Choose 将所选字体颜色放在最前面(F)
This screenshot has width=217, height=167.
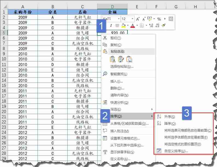[183, 137]
